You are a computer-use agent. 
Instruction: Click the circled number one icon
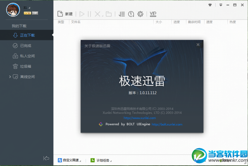pos(131,14)
